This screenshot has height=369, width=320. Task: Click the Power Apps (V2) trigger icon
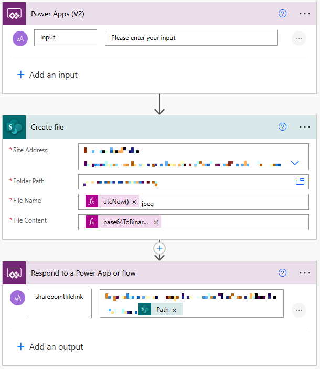tap(14, 14)
